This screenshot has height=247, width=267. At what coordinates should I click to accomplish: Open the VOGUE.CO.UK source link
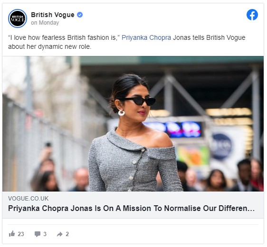pyautogui.click(x=28, y=199)
